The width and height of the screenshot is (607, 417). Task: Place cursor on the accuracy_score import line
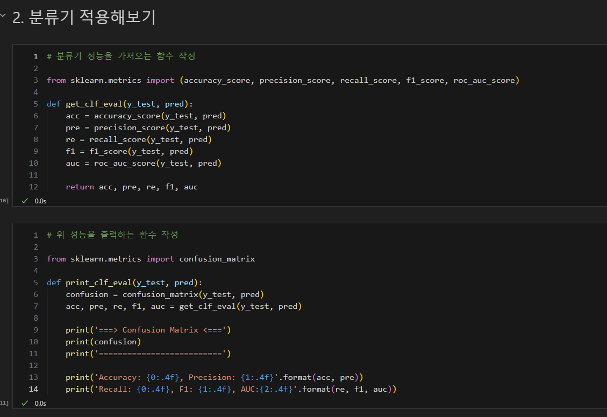click(283, 80)
